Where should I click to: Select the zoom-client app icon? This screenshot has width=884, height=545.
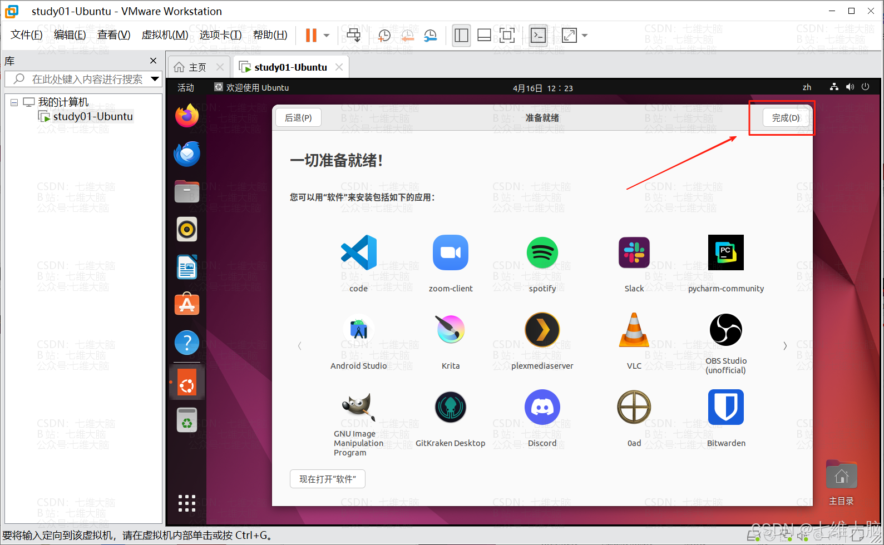click(x=451, y=252)
